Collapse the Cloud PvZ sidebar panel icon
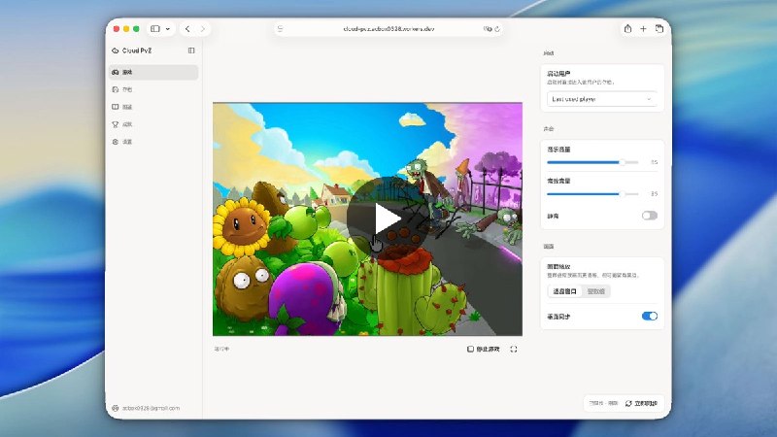Image resolution: width=777 pixels, height=437 pixels. tap(191, 50)
